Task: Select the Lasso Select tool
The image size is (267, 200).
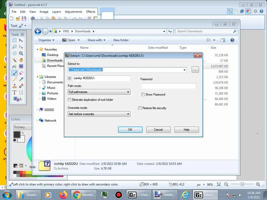Action: click(15, 47)
